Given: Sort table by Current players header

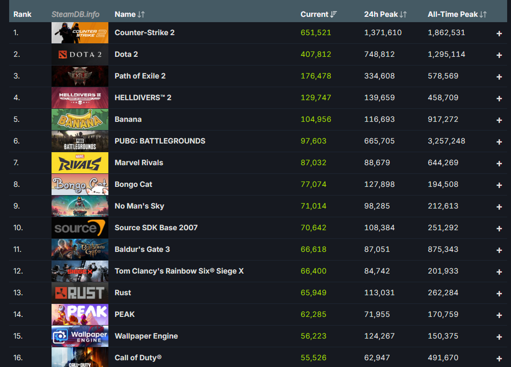Looking at the screenshot, I should point(318,14).
